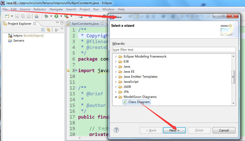
Task: Expand the Java wizard category
Action: (116, 67)
